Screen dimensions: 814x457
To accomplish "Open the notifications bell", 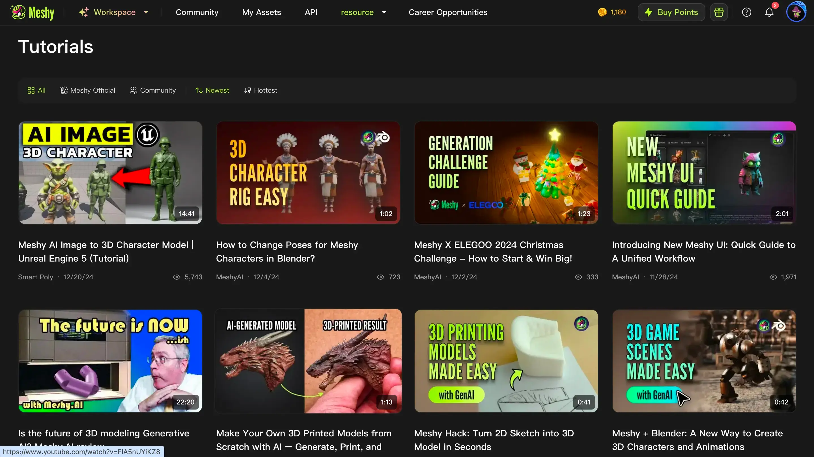I will (x=769, y=12).
